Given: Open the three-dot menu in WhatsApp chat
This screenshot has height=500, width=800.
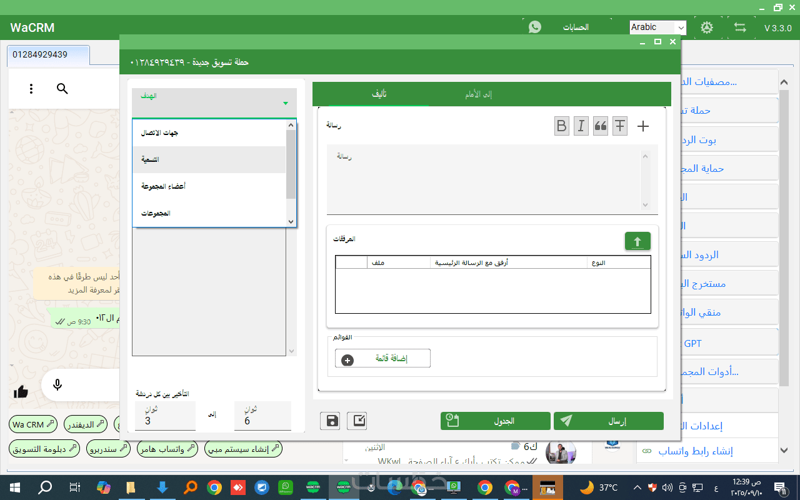Looking at the screenshot, I should pyautogui.click(x=31, y=89).
